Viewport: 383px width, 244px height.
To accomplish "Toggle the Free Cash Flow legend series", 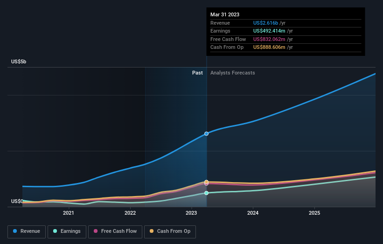I will pyautogui.click(x=115, y=231).
